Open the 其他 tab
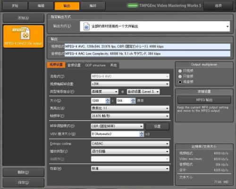 (113, 65)
